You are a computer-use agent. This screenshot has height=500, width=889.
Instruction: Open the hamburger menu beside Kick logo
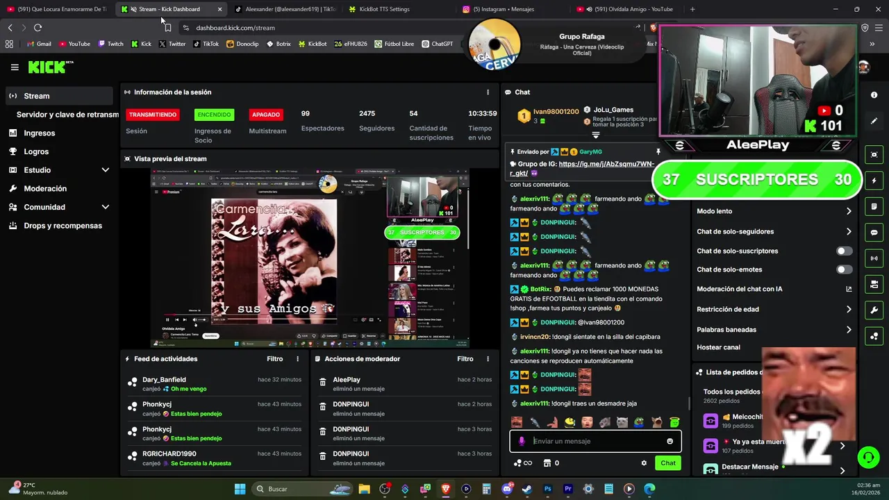15,67
